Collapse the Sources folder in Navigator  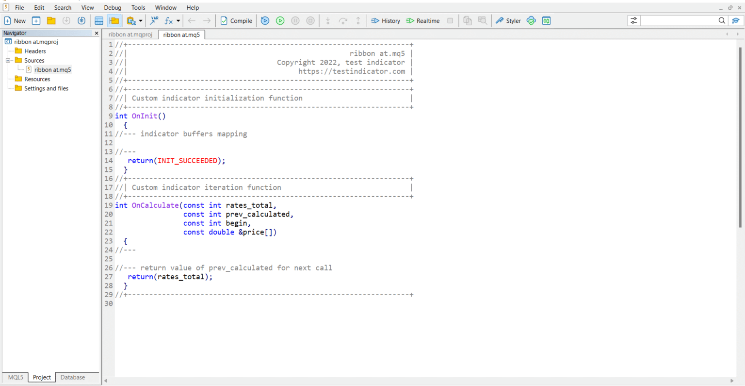tap(8, 61)
